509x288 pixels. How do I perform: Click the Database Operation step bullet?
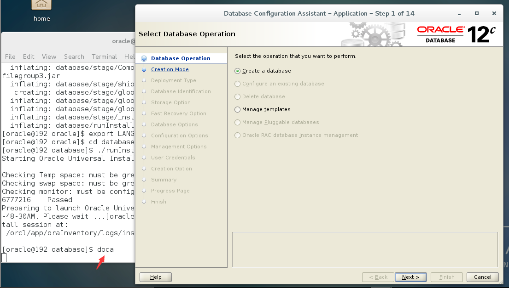[144, 59]
